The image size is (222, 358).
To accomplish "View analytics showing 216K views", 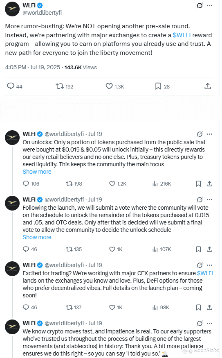I will click(x=162, y=184).
